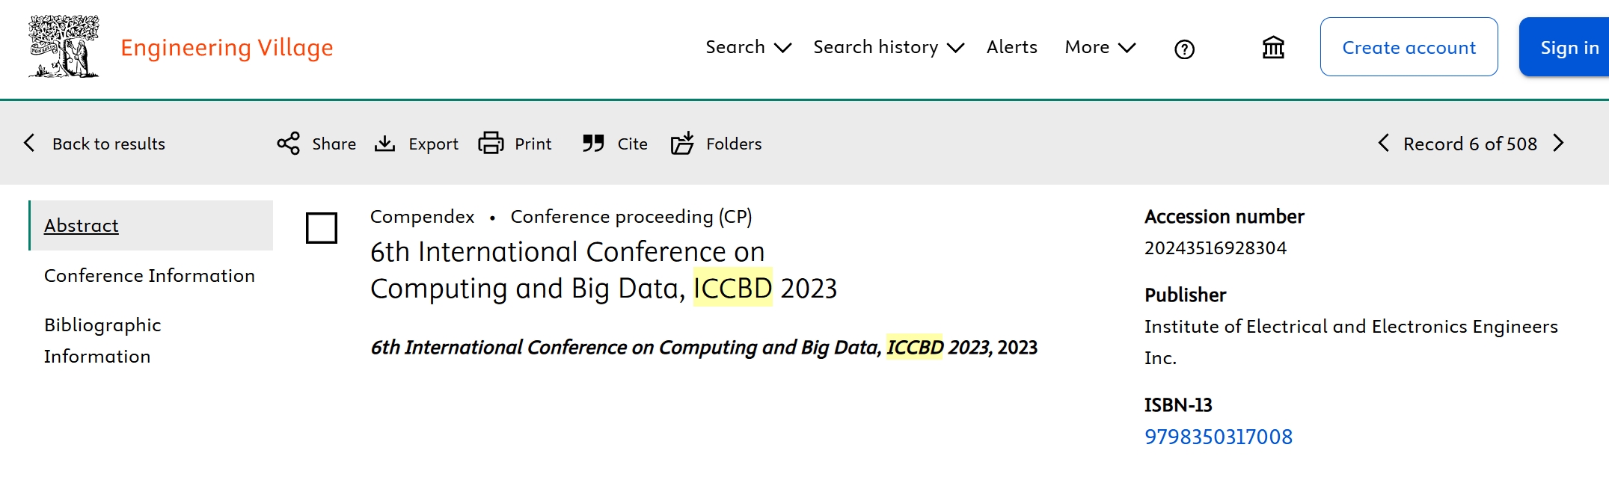
Task: Click the institution building icon
Action: coord(1273,48)
